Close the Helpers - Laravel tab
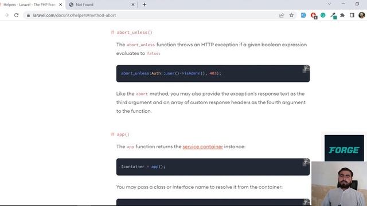The image size is (367, 206). tap(61, 5)
